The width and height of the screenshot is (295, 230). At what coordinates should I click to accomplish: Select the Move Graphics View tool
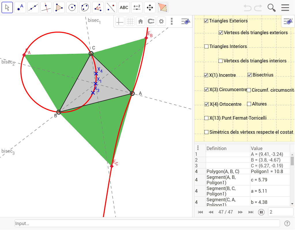tap(150, 7)
